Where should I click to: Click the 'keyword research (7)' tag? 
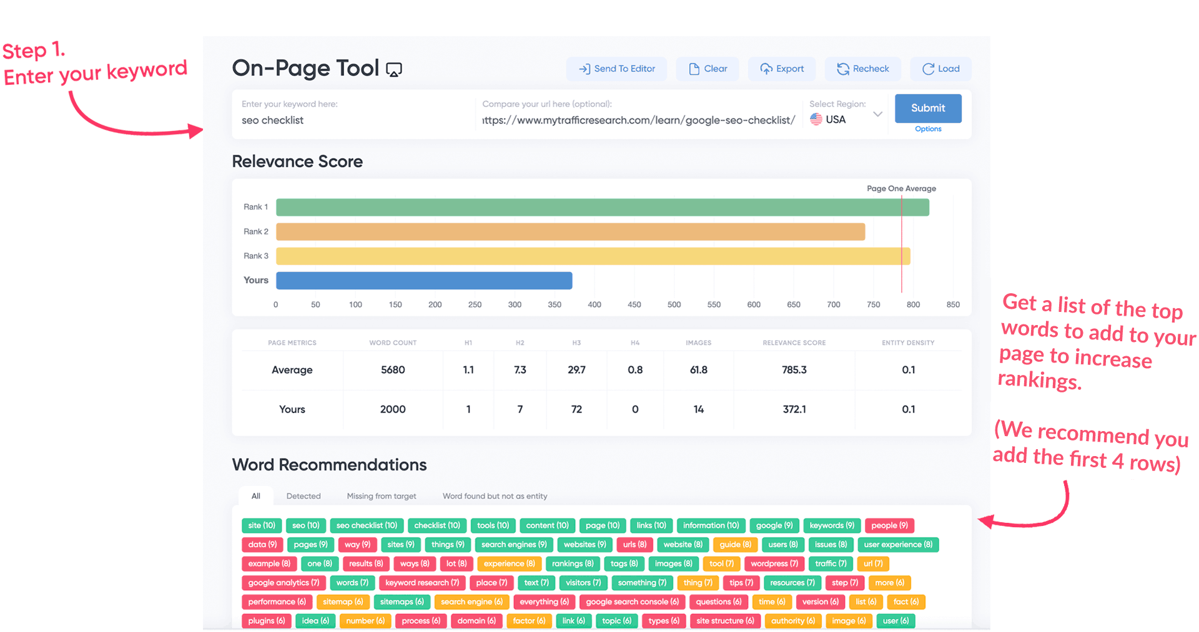(x=422, y=583)
